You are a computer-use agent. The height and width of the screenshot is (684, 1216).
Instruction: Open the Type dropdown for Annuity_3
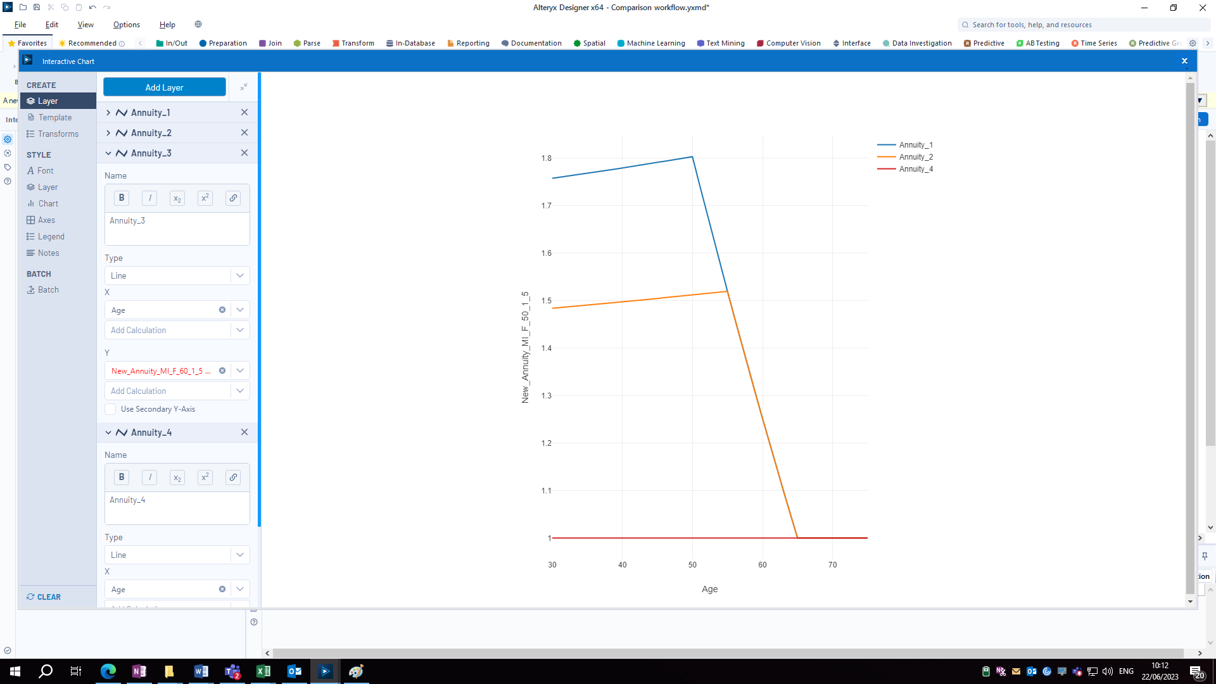click(240, 275)
